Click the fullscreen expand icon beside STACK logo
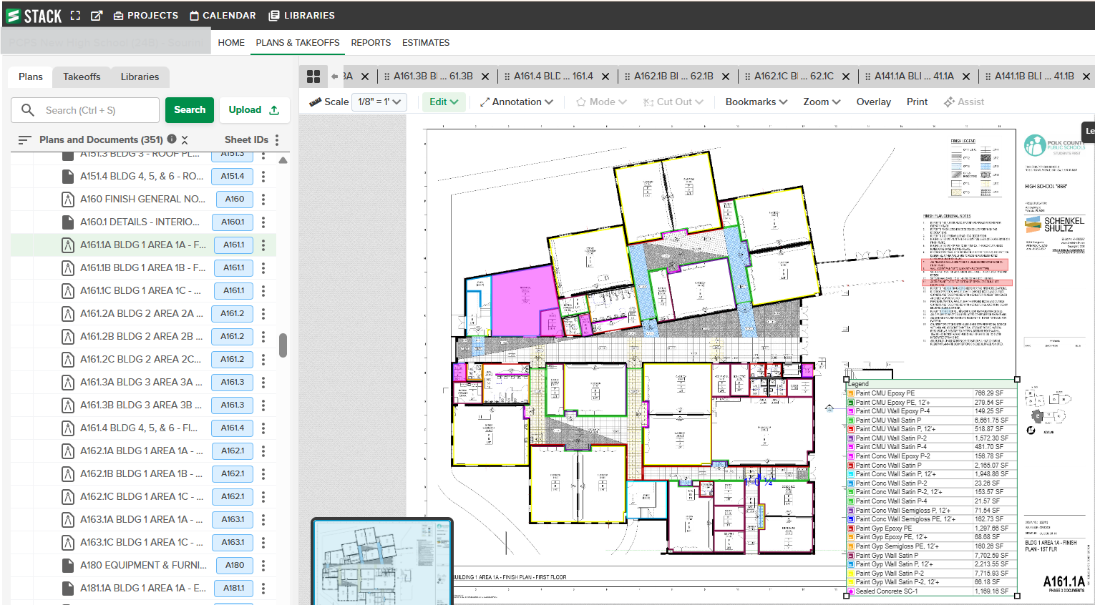The width and height of the screenshot is (1095, 605). [x=75, y=16]
